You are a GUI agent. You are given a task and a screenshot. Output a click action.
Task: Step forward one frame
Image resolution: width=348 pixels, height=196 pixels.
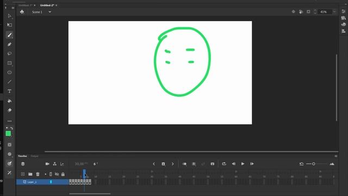coord(252,164)
